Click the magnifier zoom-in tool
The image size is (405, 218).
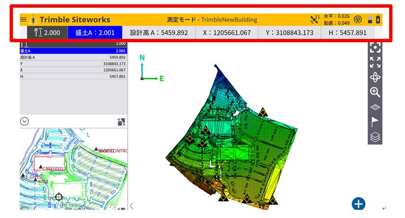(375, 92)
